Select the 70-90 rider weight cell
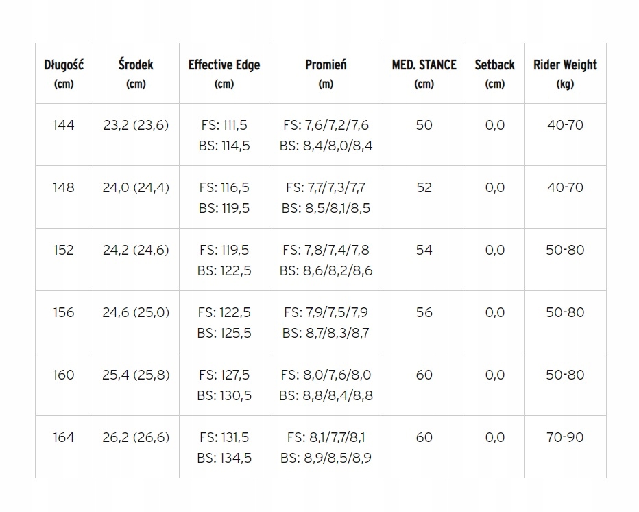639x512 pixels. tap(565, 437)
